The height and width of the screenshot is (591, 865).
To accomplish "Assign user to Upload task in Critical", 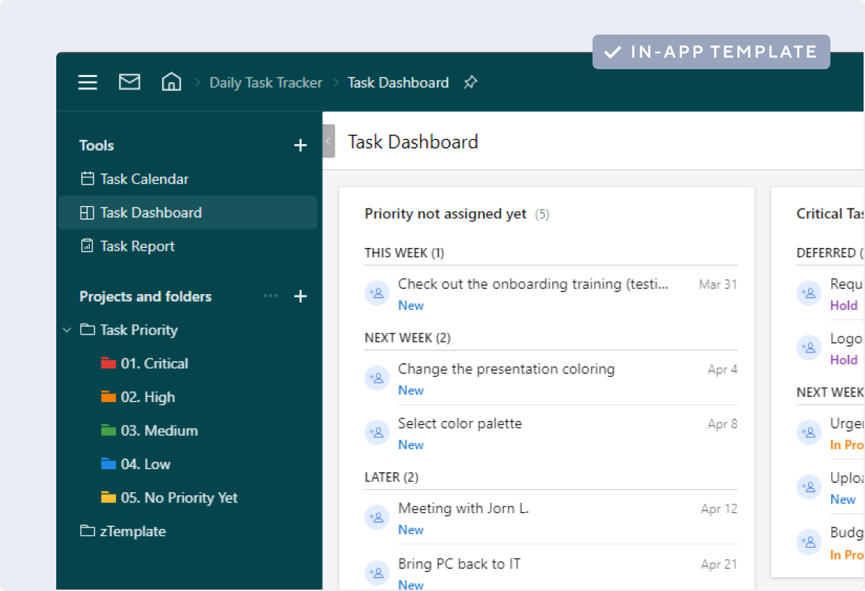I will (x=809, y=487).
